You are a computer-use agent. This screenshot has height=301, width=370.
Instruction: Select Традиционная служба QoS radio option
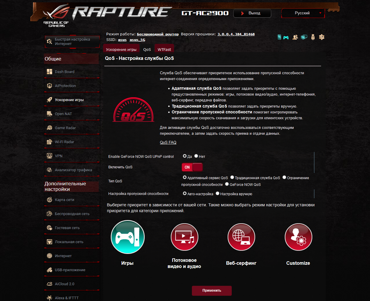pyautogui.click(x=232, y=177)
